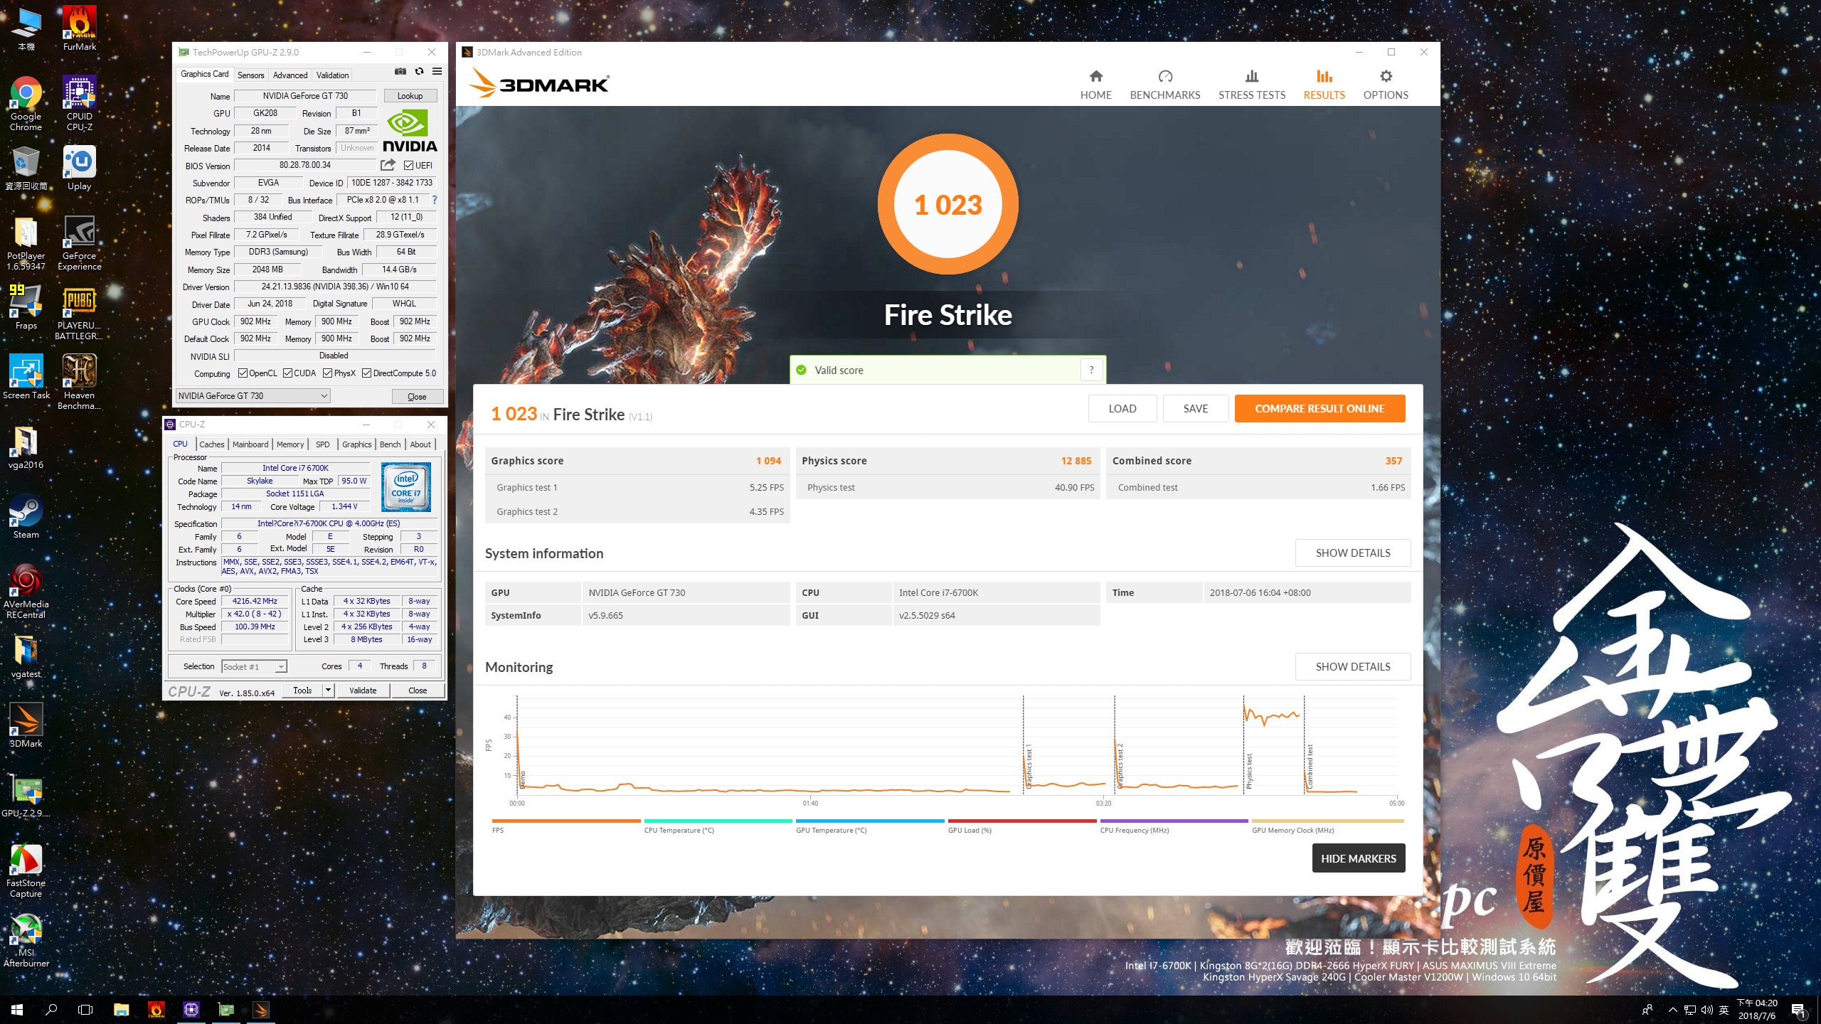Viewport: 1821px width, 1024px height.
Task: Open the taskbar search magnifier
Action: click(51, 1009)
